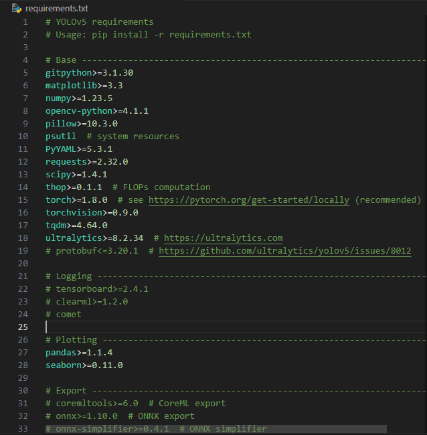Click the '# comet' comment line

tap(64, 315)
